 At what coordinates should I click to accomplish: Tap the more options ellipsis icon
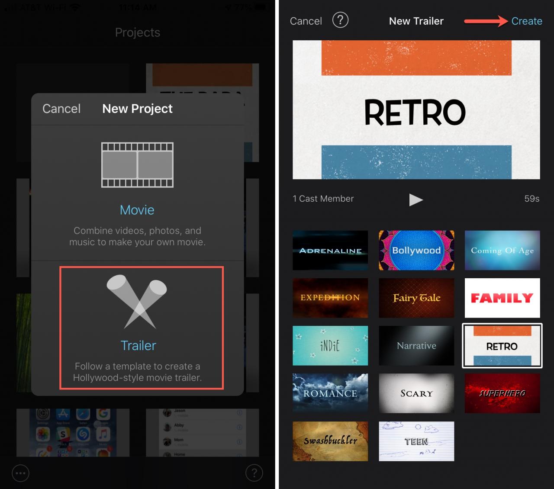click(x=20, y=473)
